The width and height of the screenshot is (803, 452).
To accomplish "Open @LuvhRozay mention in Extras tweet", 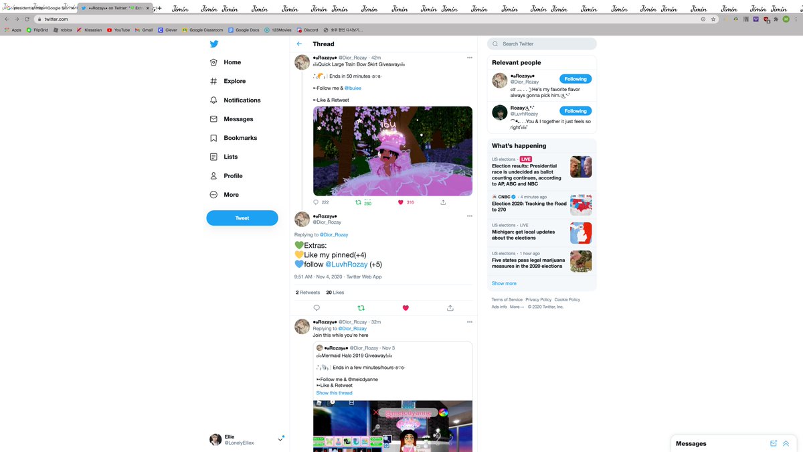I will coord(347,265).
